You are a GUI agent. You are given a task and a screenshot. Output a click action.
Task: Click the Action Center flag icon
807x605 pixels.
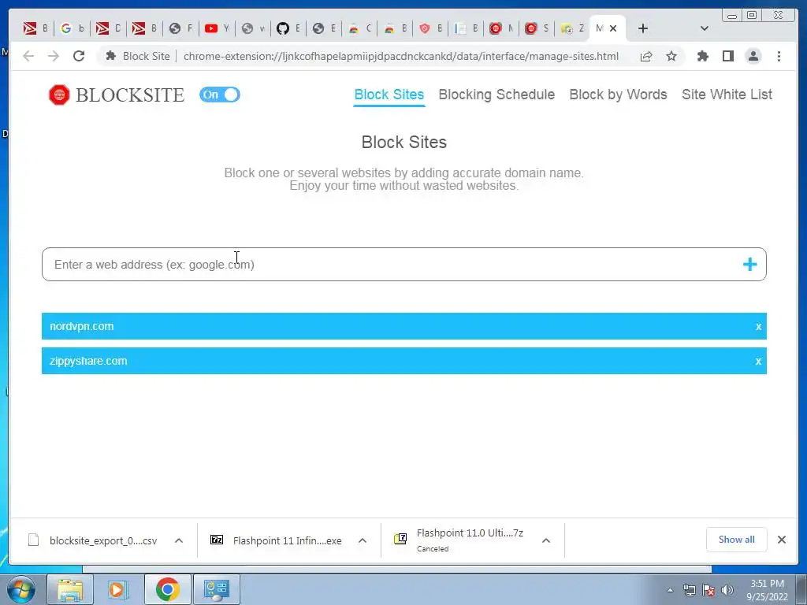coord(708,590)
